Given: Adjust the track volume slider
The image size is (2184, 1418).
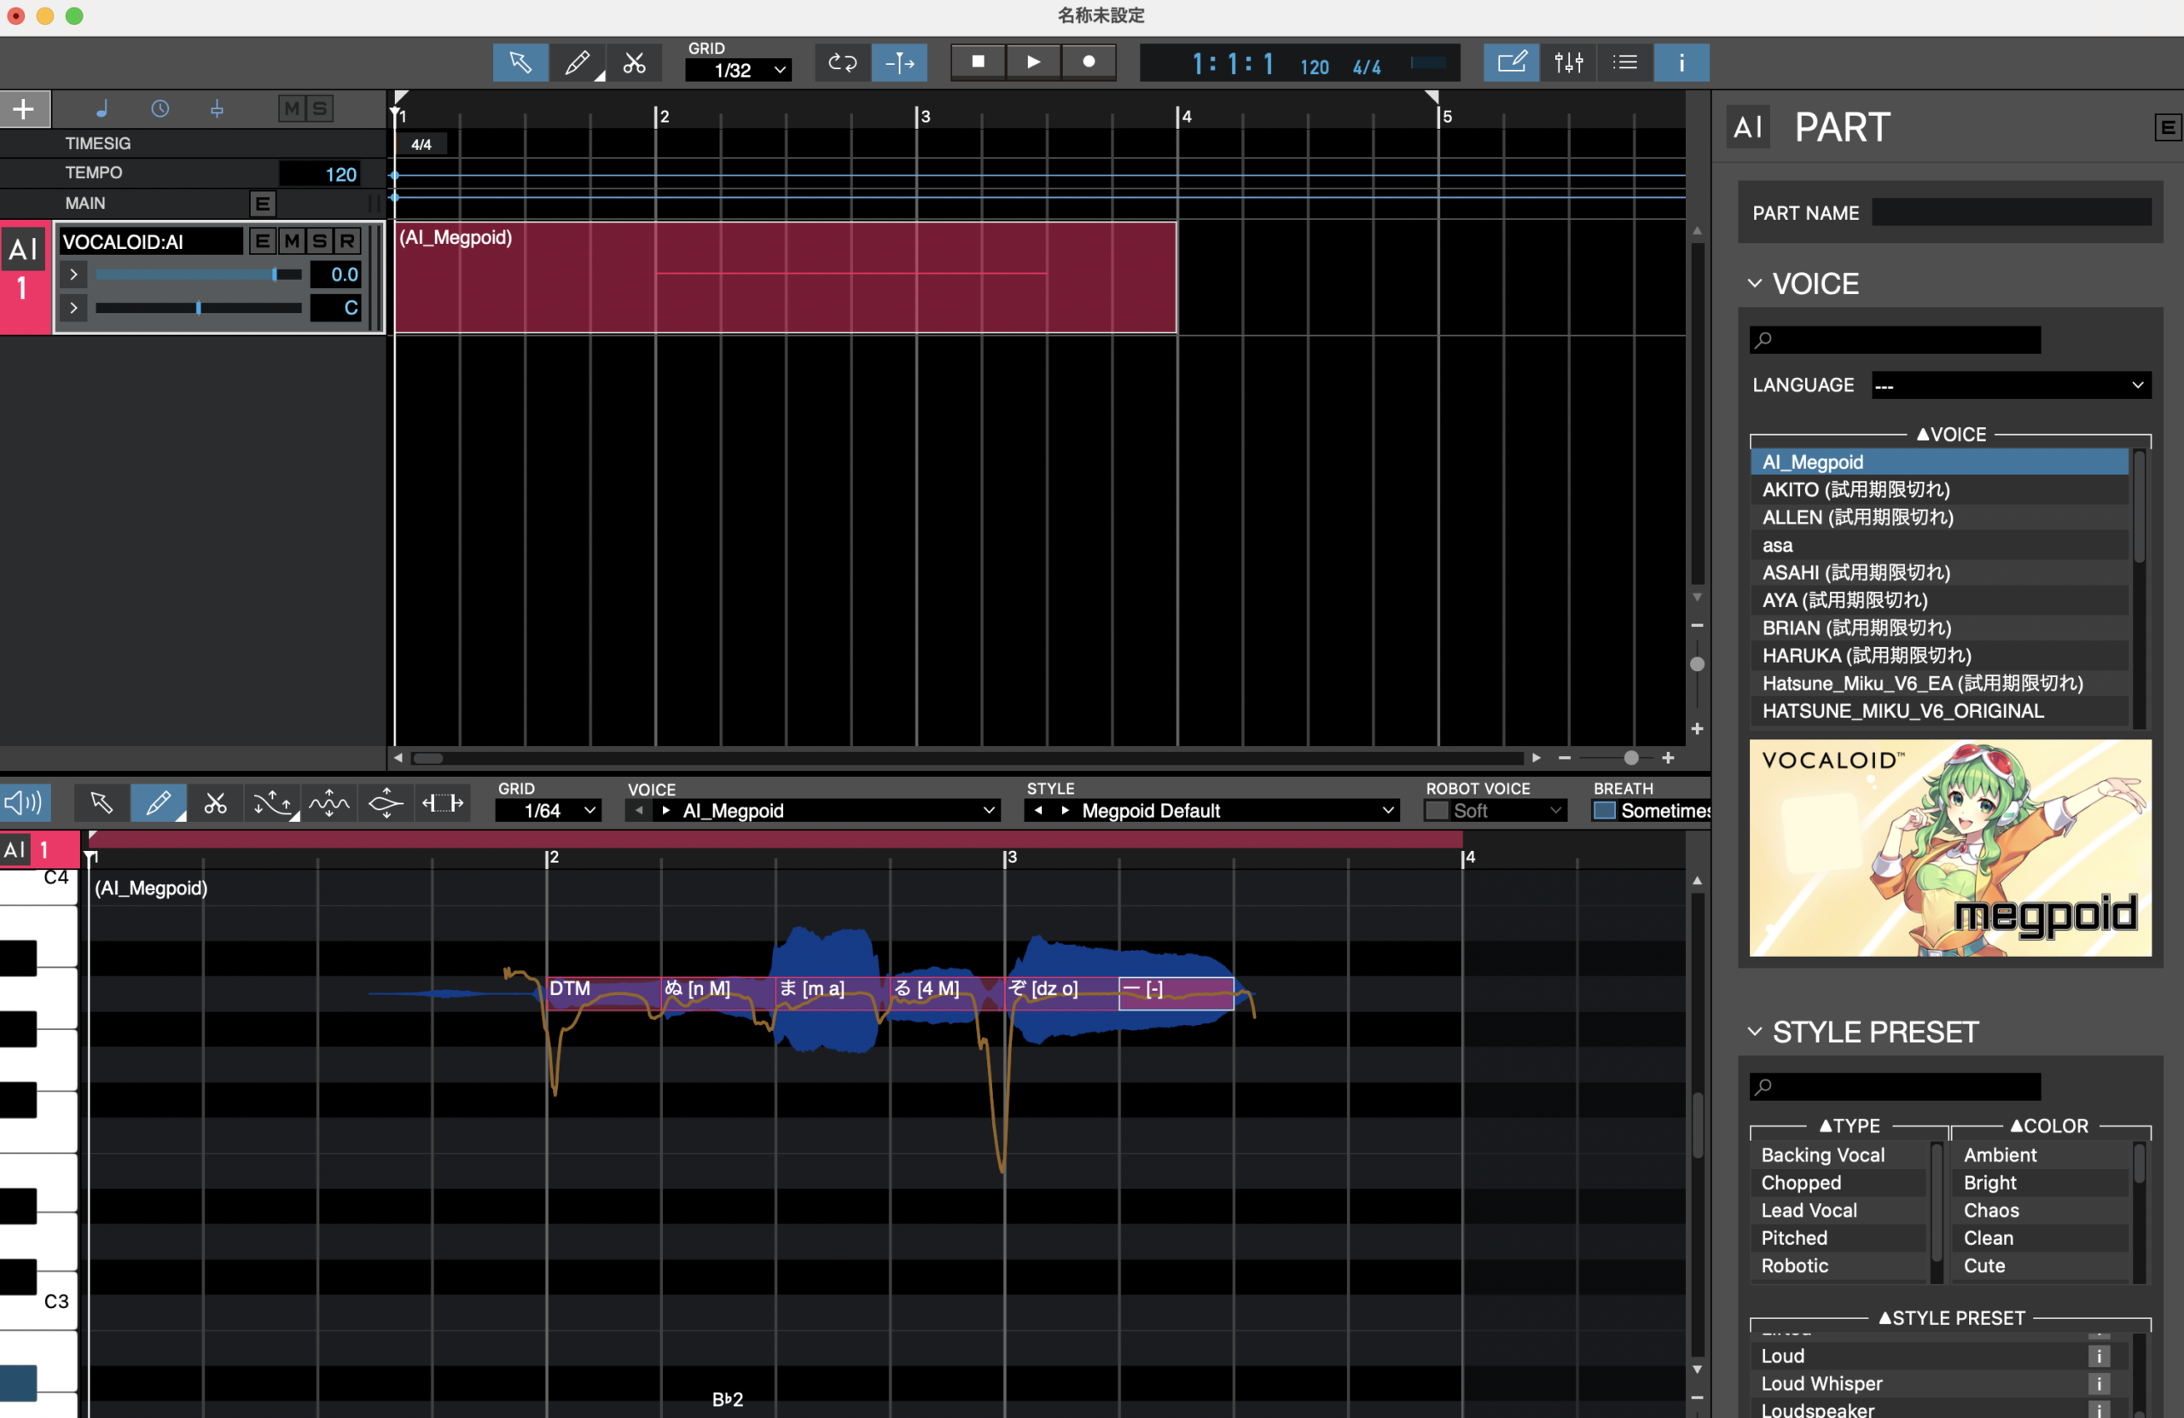Looking at the screenshot, I should point(199,275).
